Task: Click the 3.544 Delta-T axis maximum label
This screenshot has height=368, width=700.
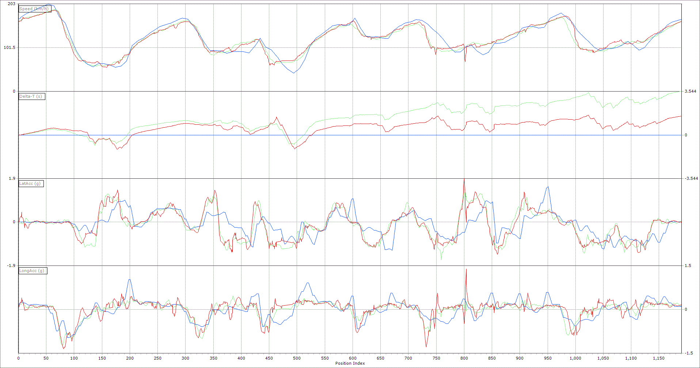Action: [691, 91]
